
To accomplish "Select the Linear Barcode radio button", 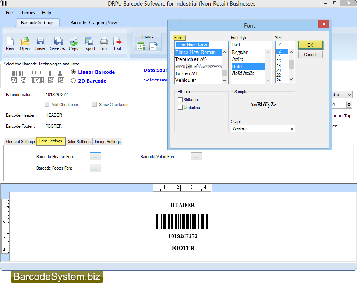I will click(x=73, y=72).
